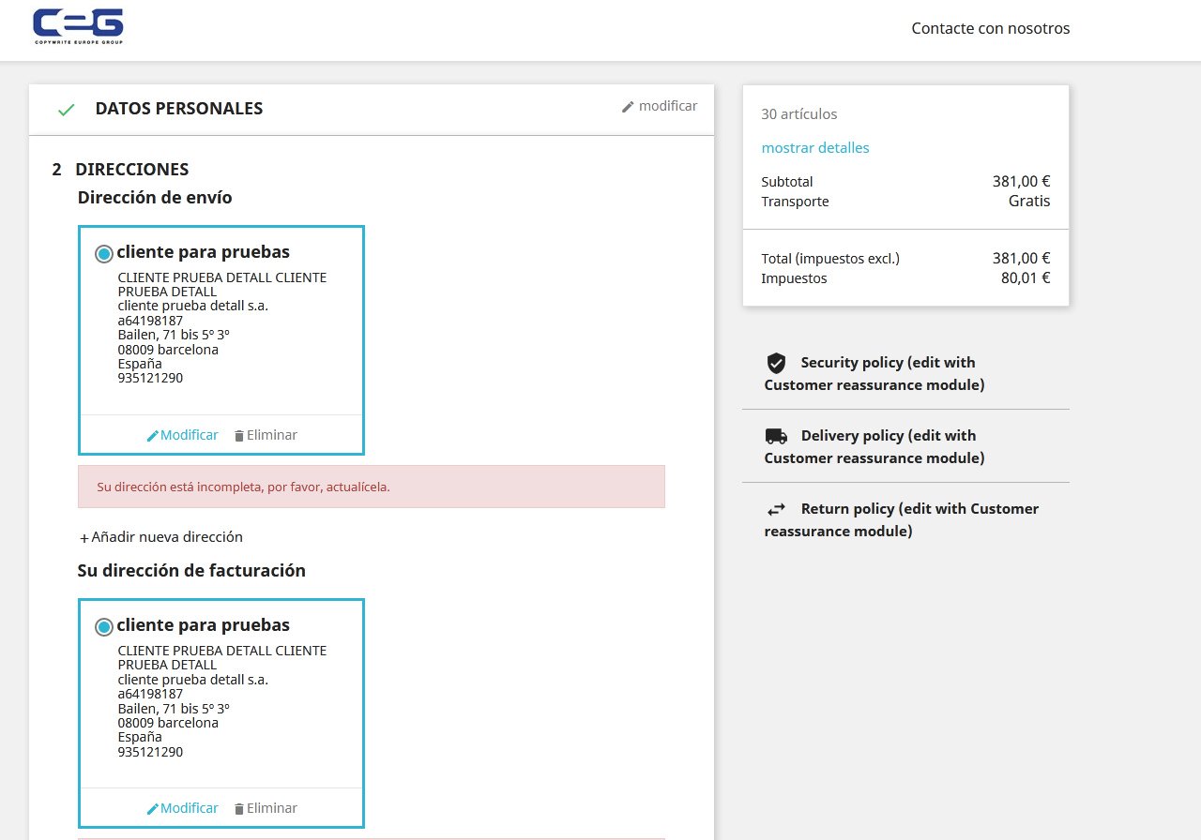Screen dimensions: 1201x840
Task: Click Modificar link in shipping address
Action: [x=189, y=435]
